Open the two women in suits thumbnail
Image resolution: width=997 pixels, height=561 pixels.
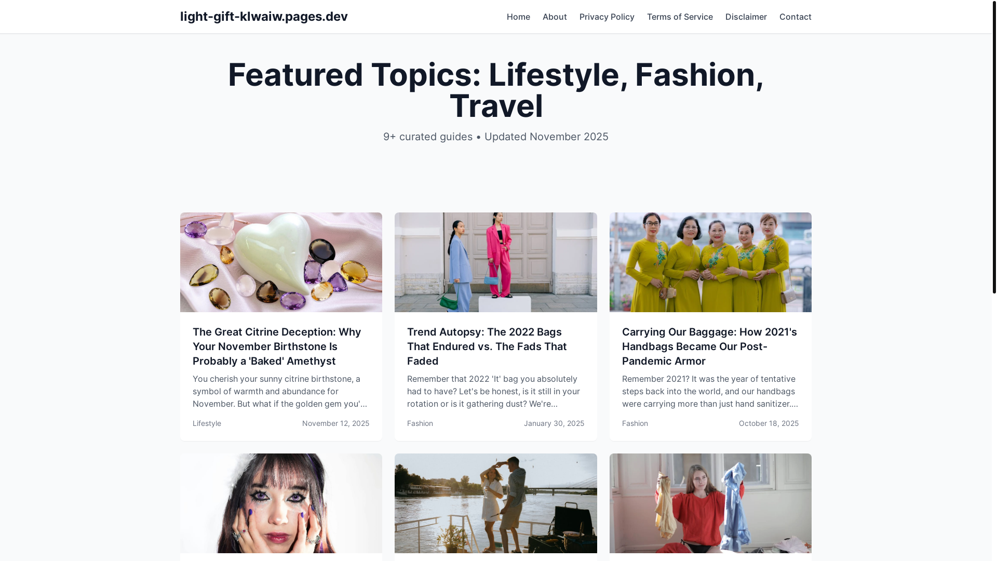click(x=495, y=262)
